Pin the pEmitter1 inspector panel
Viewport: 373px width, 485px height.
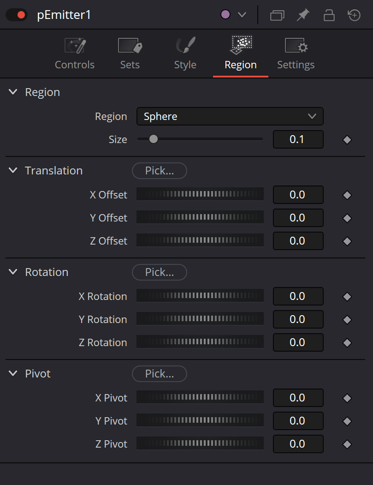click(x=303, y=15)
